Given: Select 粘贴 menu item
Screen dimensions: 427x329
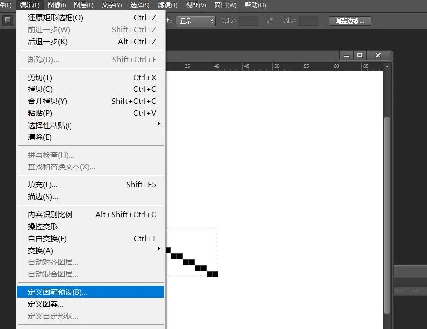Looking at the screenshot, I should [x=91, y=113].
